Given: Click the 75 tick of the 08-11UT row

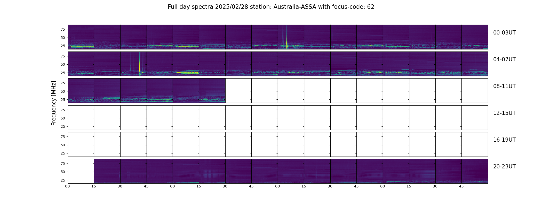Looking at the screenshot, I should (x=63, y=83).
